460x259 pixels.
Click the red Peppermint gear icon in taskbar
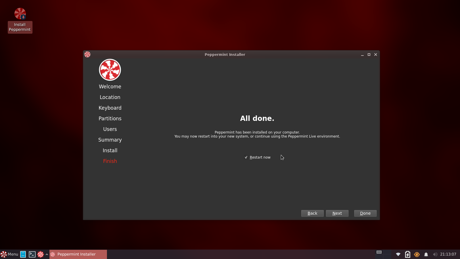coord(40,254)
